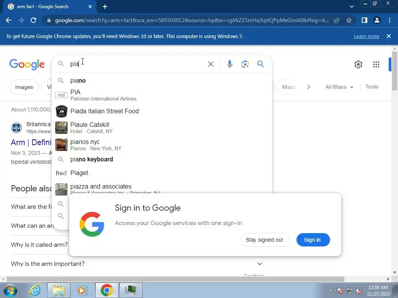Click inside the Google search input
This screenshot has width=398, height=298.
coord(137,64)
